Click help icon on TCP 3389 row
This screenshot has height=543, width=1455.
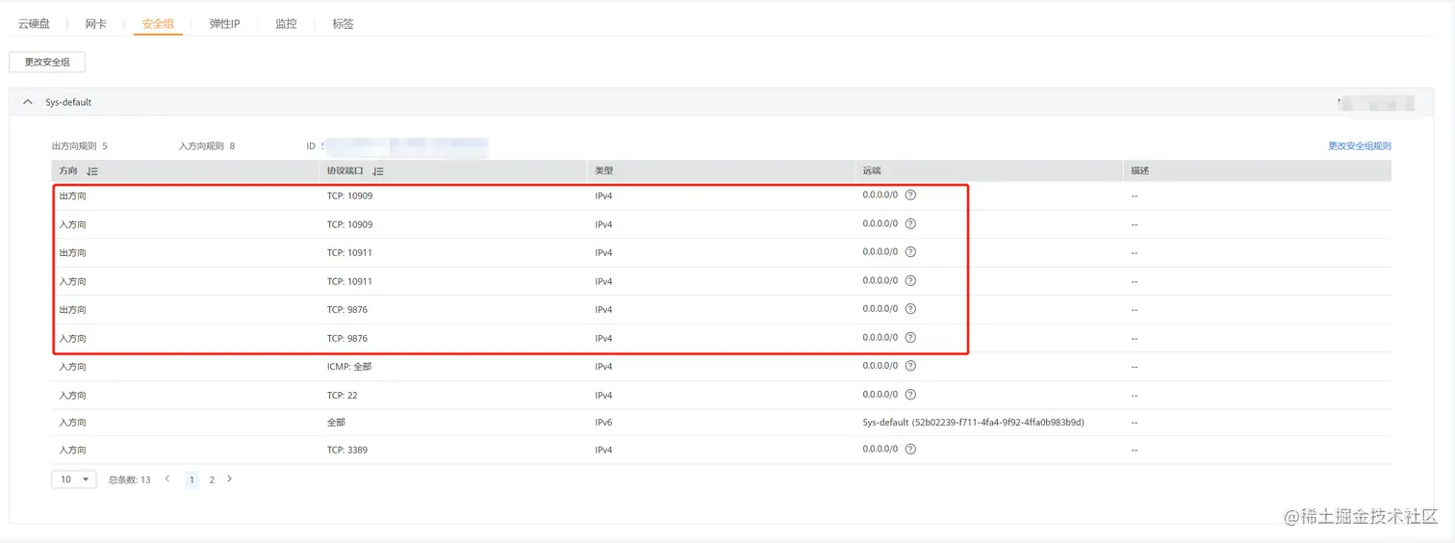[x=910, y=449]
